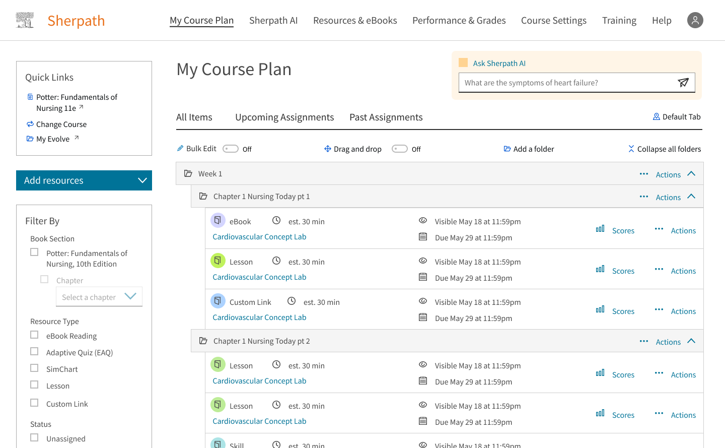Click the Collapse all folders button
725x448 pixels.
coord(664,149)
